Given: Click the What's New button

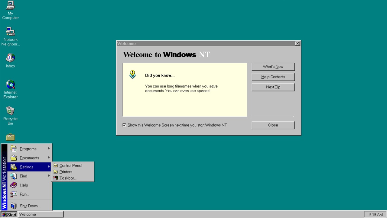Looking at the screenshot, I should coord(273,67).
